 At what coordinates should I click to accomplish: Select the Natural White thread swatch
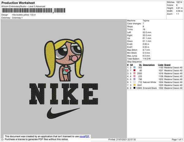pos(134,82)
